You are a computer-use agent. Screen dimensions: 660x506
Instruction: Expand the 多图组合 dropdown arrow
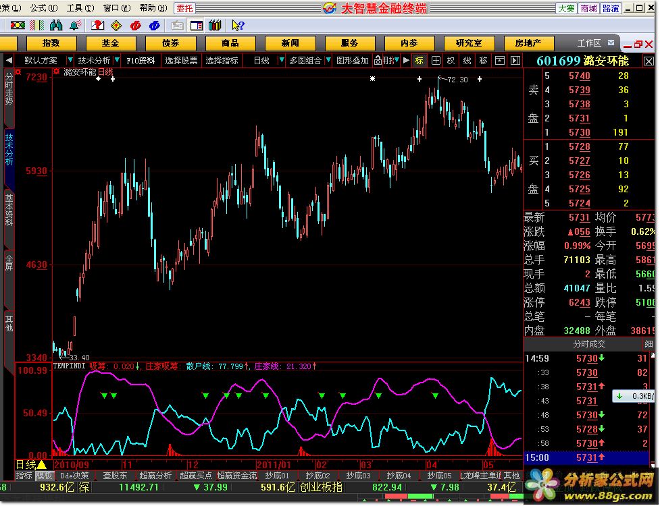coord(328,61)
